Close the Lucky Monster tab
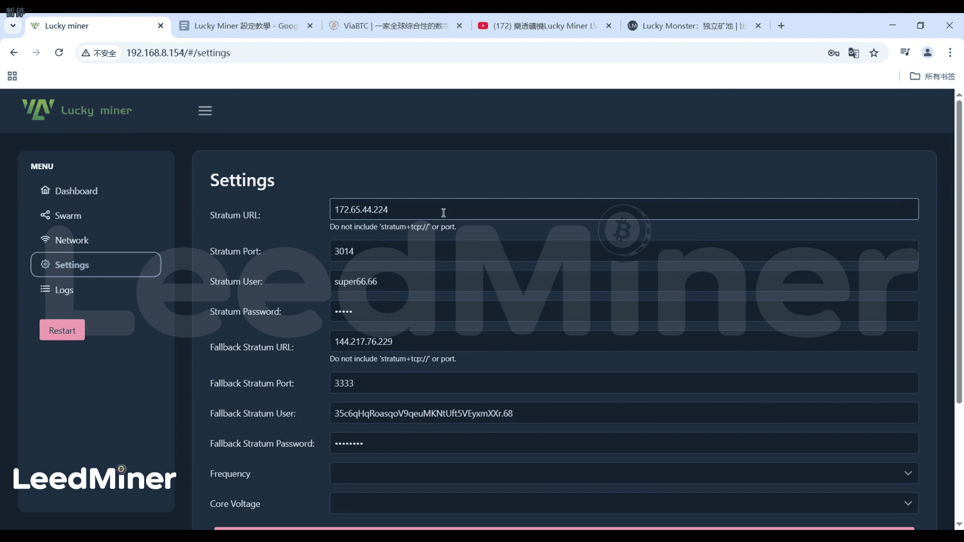The image size is (964, 542). click(758, 26)
